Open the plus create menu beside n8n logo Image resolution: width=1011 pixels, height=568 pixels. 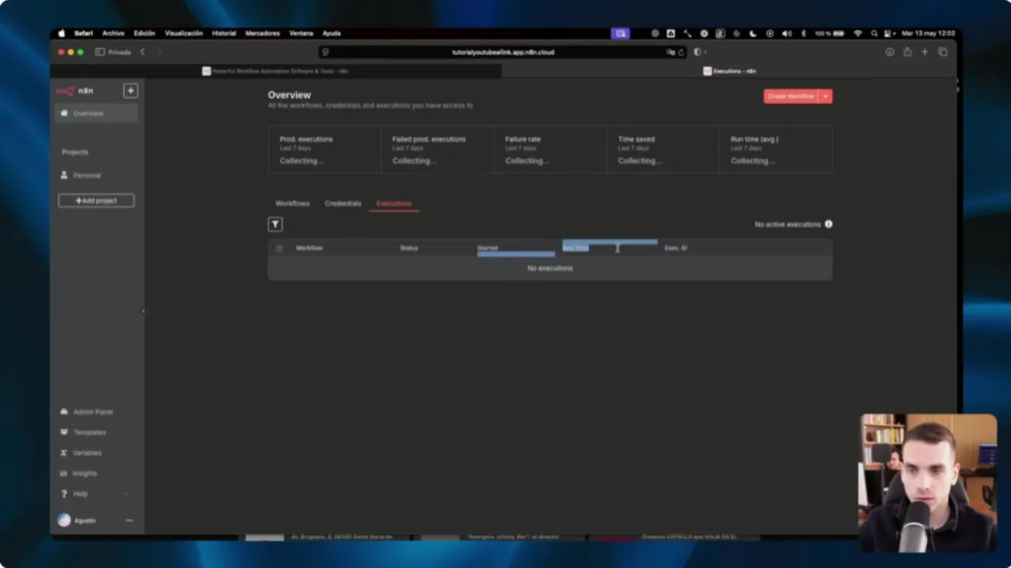130,91
